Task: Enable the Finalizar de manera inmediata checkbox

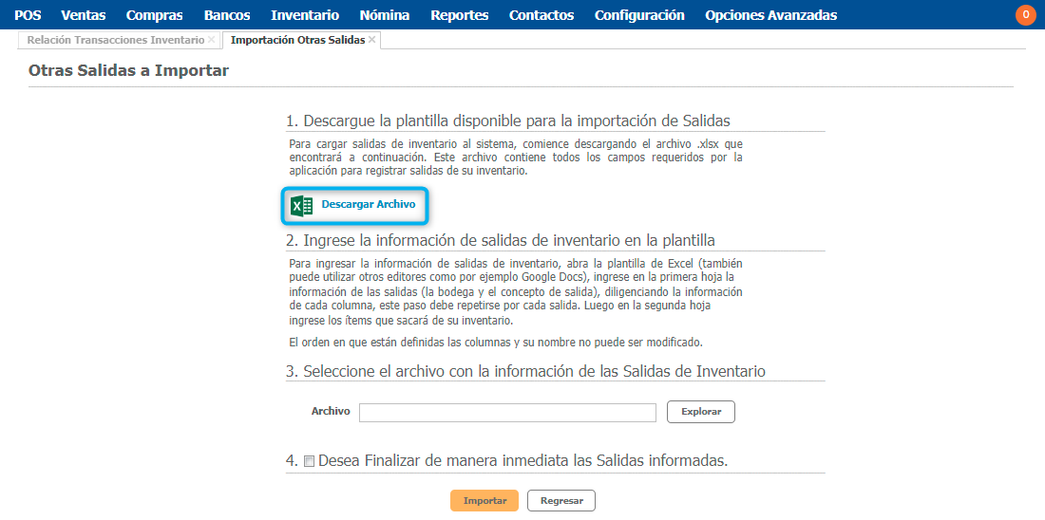Action: pos(309,462)
